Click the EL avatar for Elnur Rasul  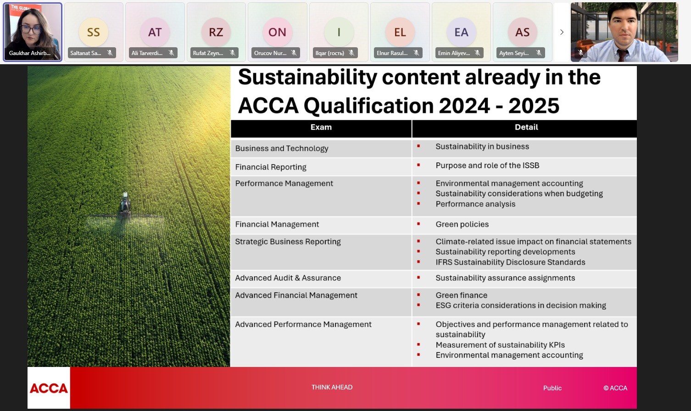(x=400, y=32)
